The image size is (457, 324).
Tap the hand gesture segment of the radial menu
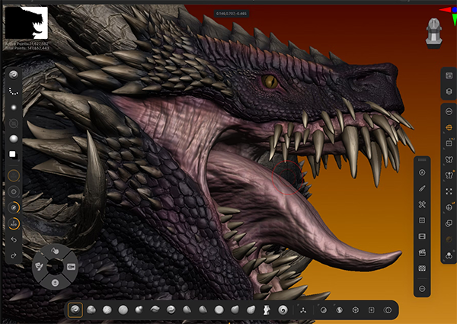pyautogui.click(x=55, y=251)
